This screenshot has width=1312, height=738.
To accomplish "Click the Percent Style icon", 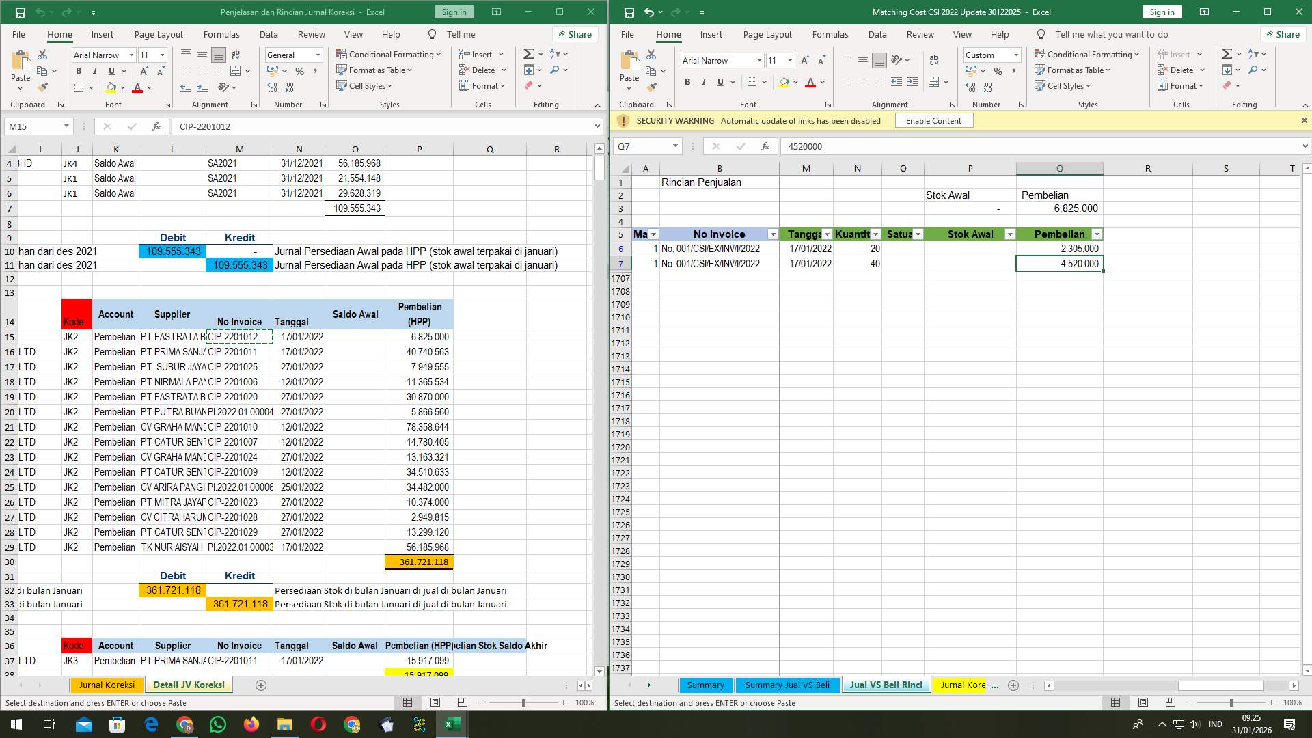I will pyautogui.click(x=299, y=70).
